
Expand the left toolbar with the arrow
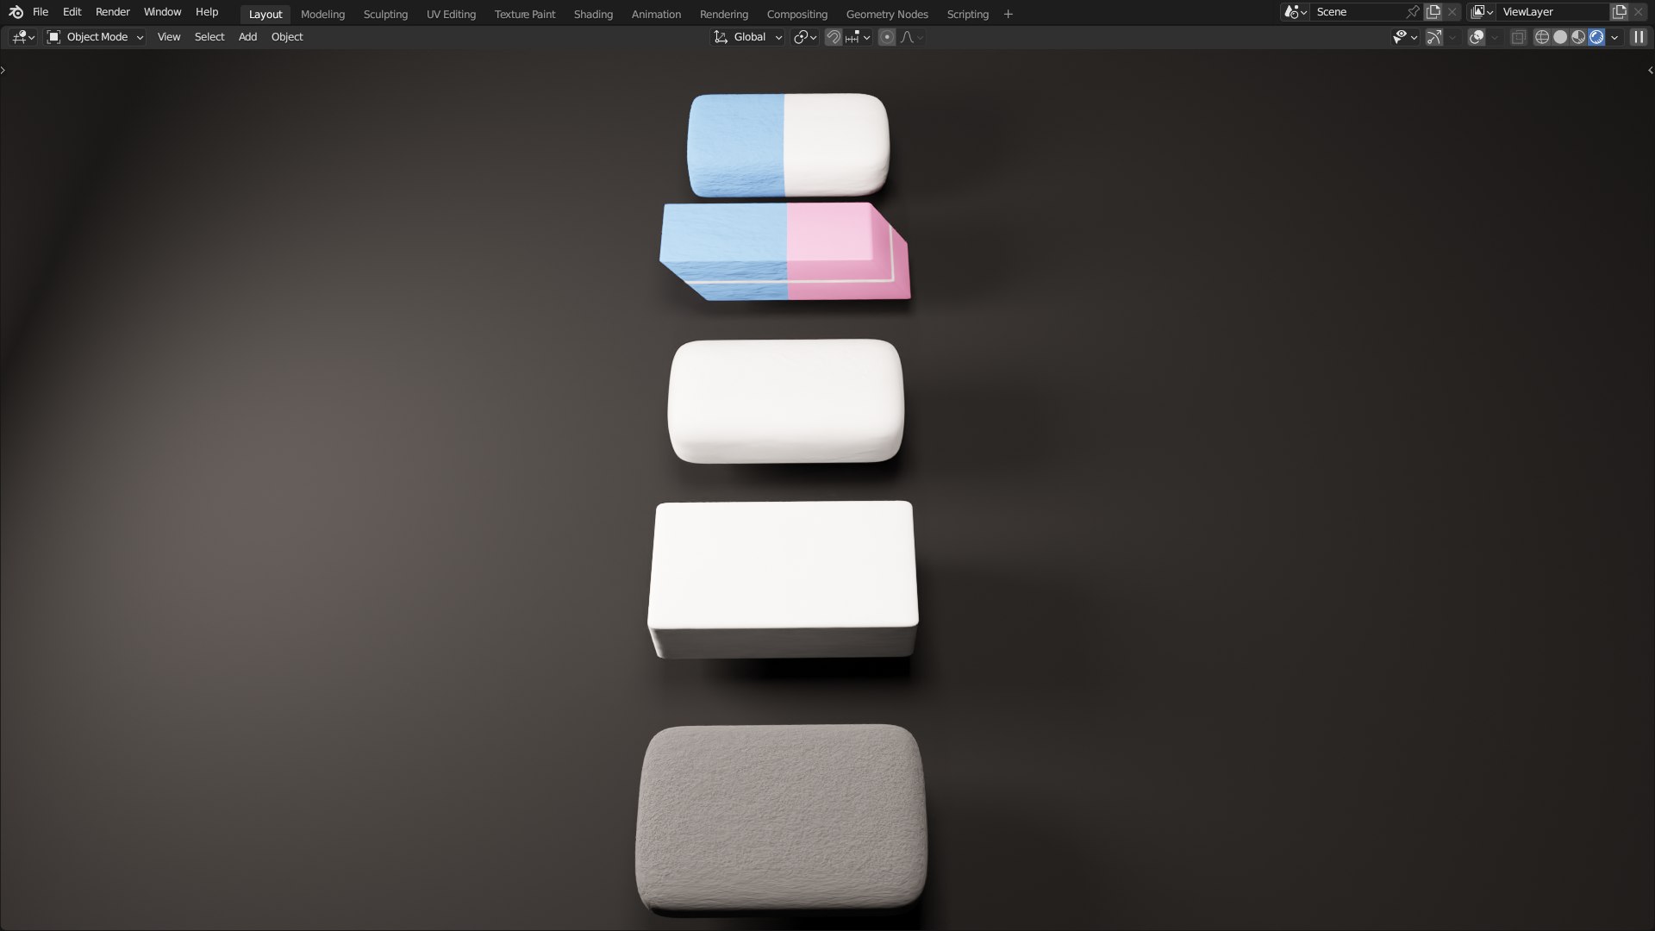pos(3,70)
